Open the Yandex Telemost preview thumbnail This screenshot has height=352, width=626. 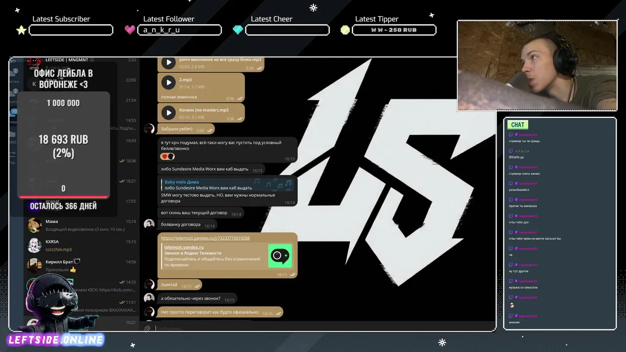280,256
